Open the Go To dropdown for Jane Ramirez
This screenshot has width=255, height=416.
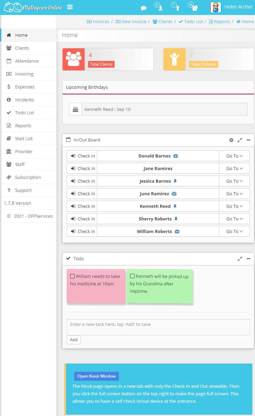coord(234,168)
